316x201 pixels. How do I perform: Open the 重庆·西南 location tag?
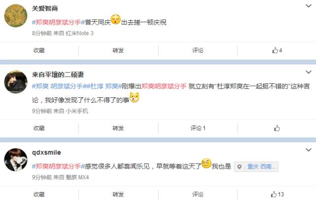256,167
